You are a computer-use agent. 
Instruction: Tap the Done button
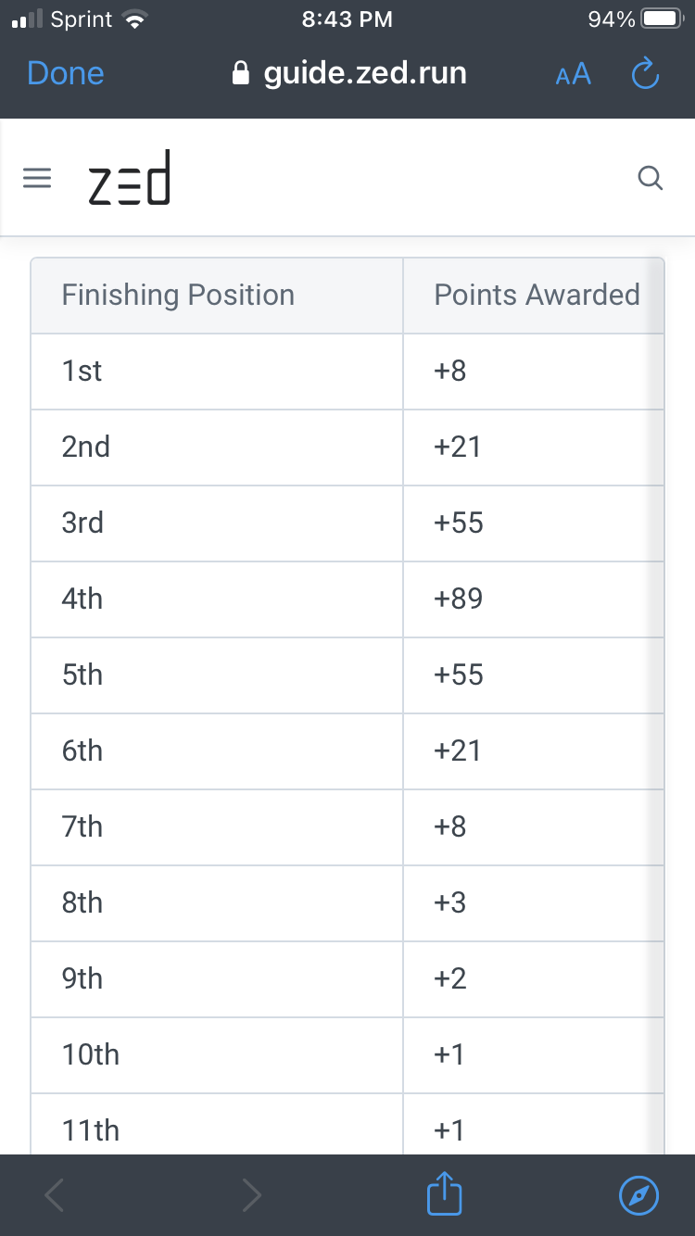pyautogui.click(x=66, y=74)
